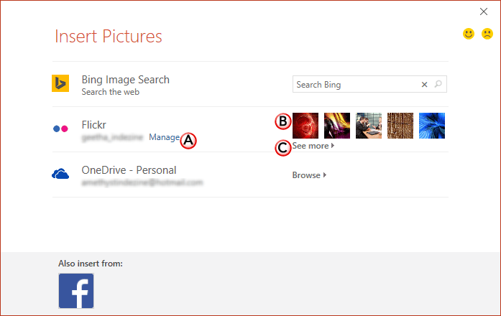Click the Insert Pictures heading
Image resolution: width=501 pixels, height=316 pixels.
[x=109, y=36]
